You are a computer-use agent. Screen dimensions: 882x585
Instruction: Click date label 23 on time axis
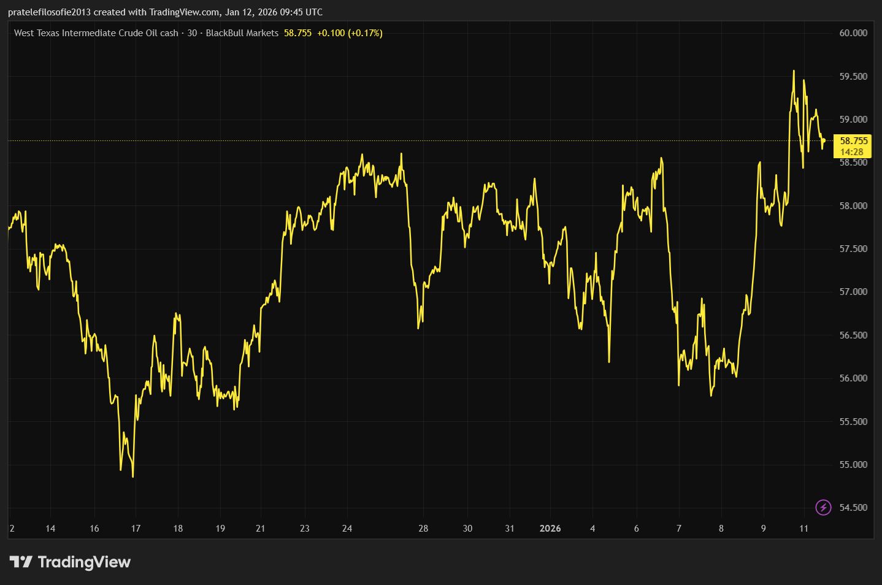(305, 529)
